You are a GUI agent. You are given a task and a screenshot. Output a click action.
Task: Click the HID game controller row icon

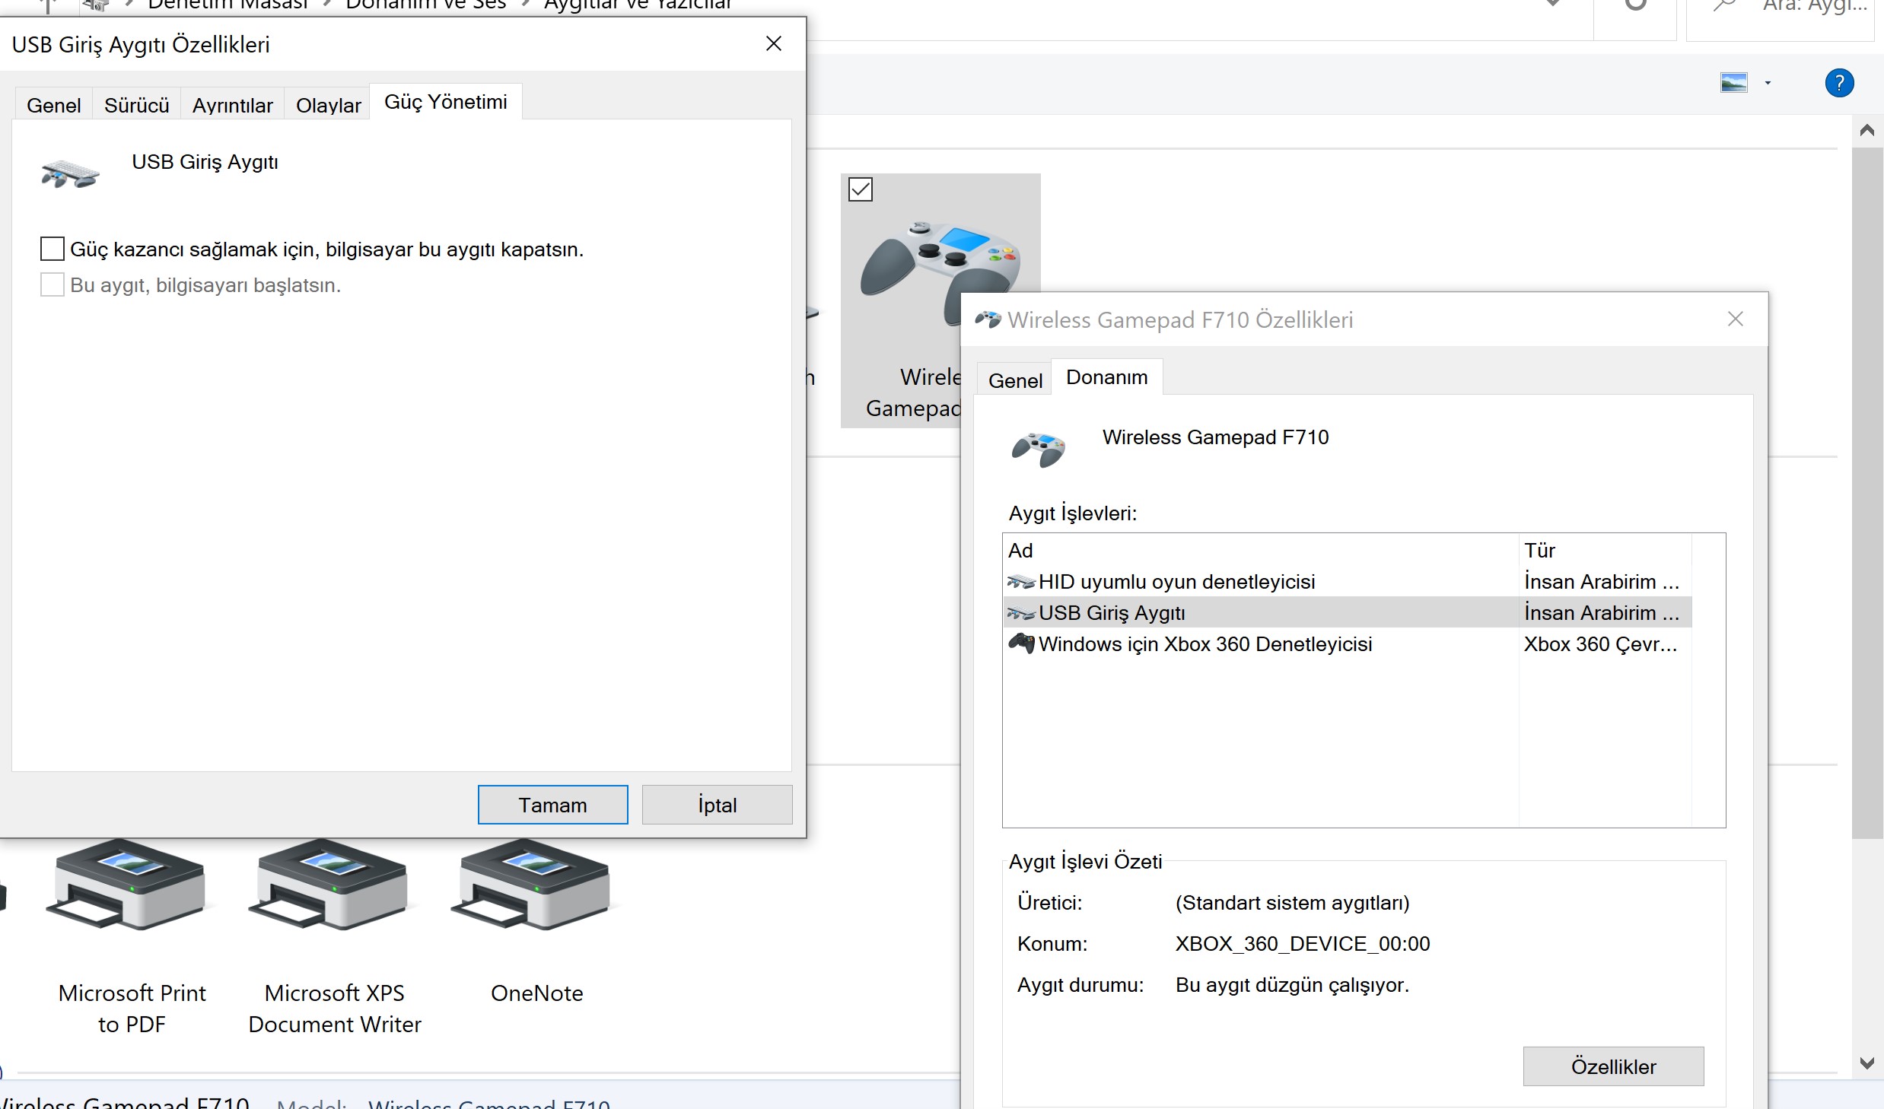[1021, 583]
